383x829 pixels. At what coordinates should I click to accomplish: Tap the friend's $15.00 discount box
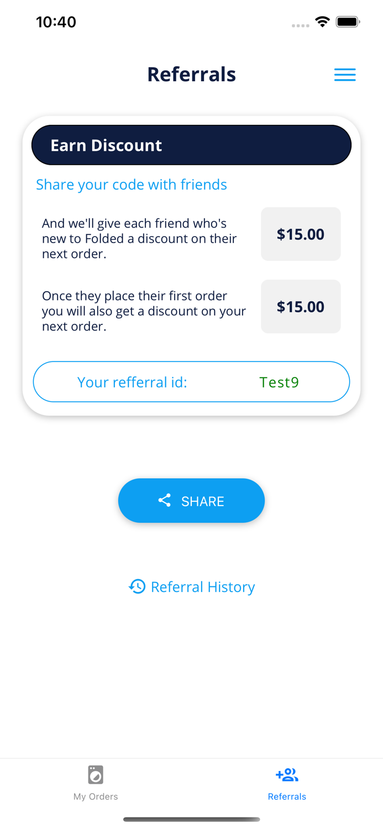pyautogui.click(x=301, y=234)
